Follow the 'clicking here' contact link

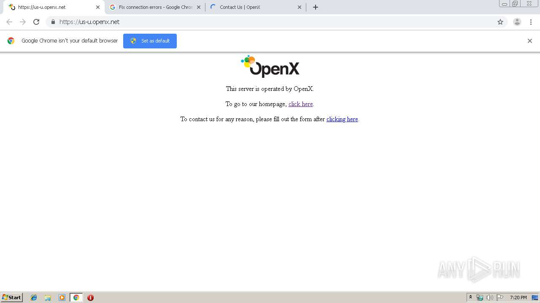pos(342,119)
